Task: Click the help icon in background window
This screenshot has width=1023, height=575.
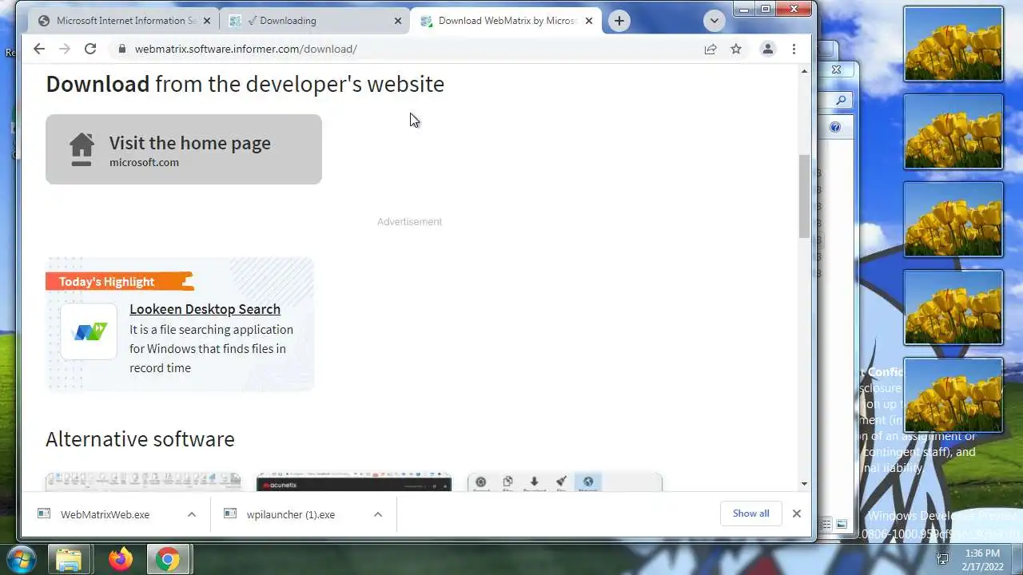Action: [835, 127]
